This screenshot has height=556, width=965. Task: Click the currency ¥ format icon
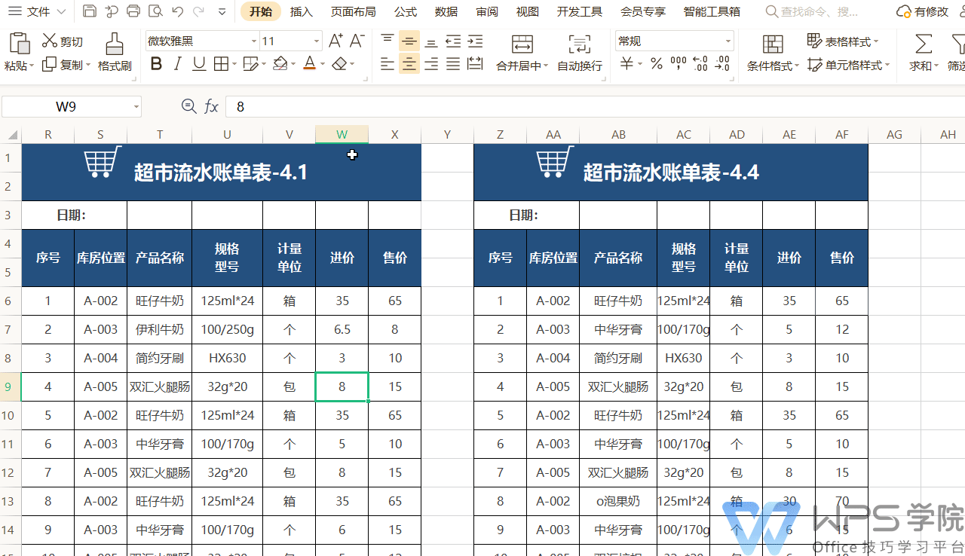point(626,64)
